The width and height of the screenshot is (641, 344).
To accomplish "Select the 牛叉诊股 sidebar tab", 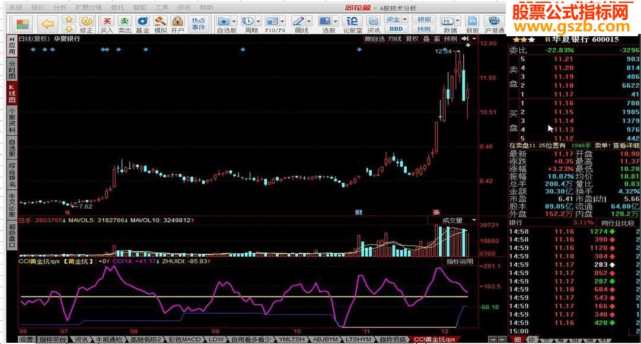I will [x=12, y=205].
